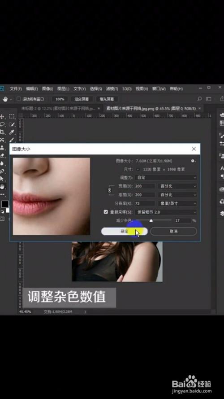Select the Eyedropper tool
This screenshot has width=224, height=399.
[x=12, y=132]
